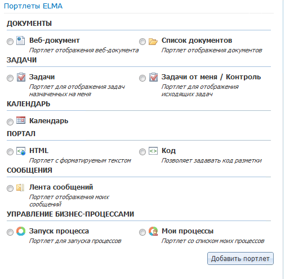Click the Мои процессы user icon
Image resolution: width=285 pixels, height=279 pixels.
[153, 231]
